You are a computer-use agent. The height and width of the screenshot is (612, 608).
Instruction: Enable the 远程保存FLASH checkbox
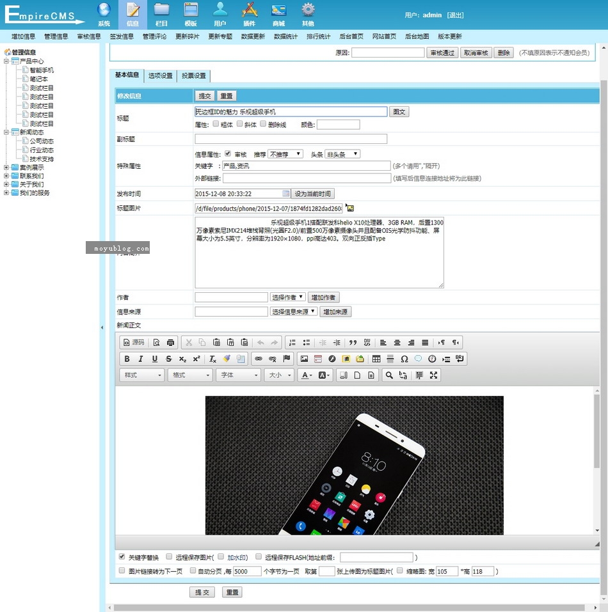click(x=259, y=556)
